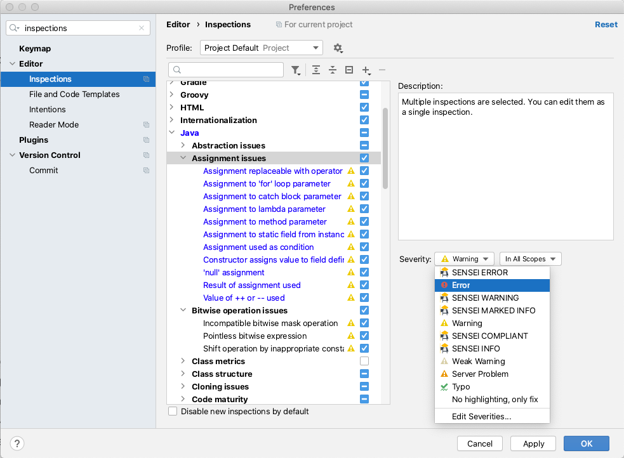
Task: Click warning icon for Pointless bitwise expression
Action: [351, 336]
